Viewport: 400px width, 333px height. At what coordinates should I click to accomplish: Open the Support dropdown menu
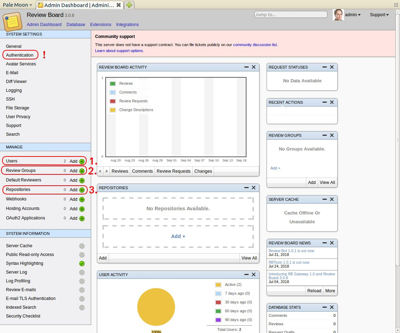pos(379,15)
